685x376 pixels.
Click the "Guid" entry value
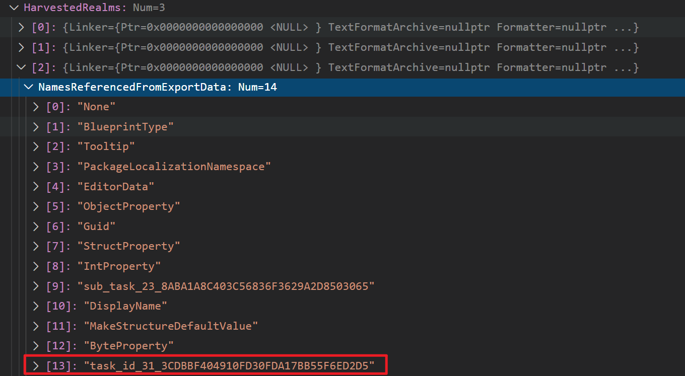tap(96, 227)
